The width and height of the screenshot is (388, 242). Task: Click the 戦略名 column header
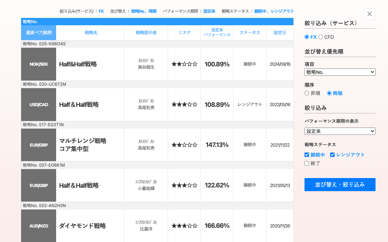coord(91,32)
